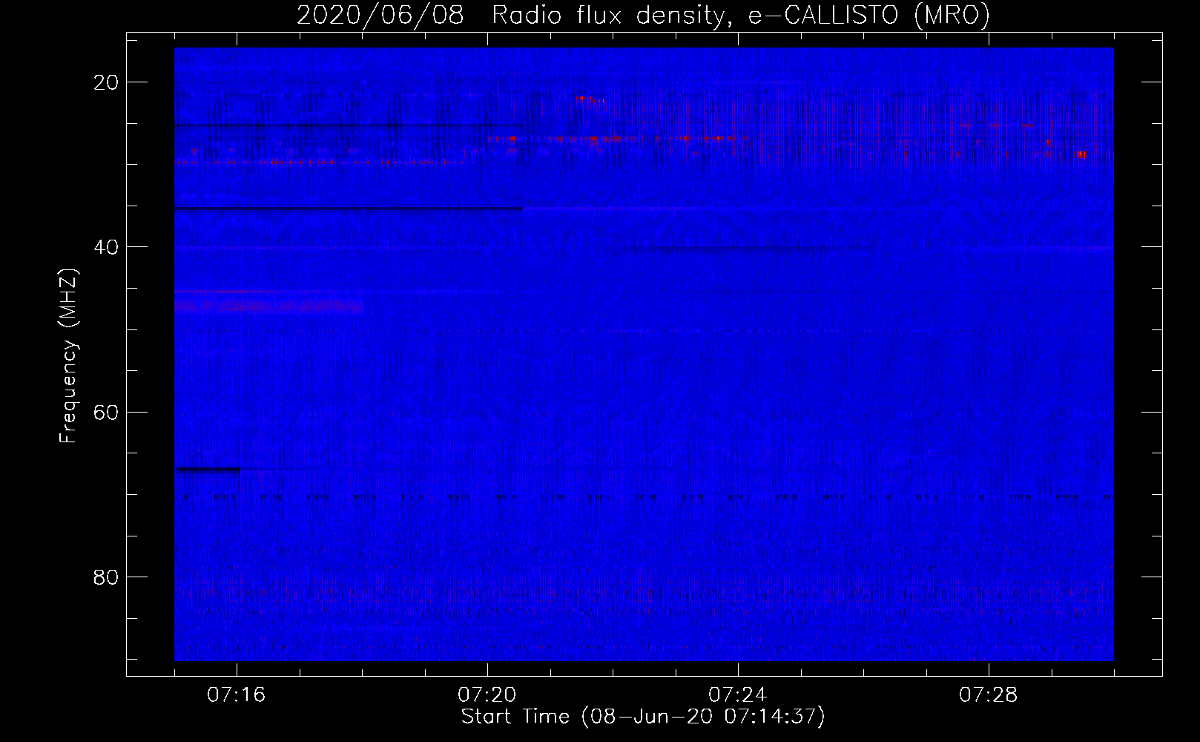The image size is (1200, 742).
Task: Click the '60' frequency tick label
Action: [x=107, y=412]
